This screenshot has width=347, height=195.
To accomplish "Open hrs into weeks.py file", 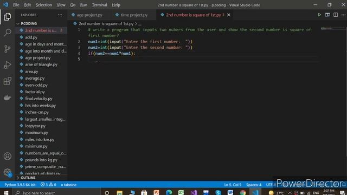I will [40, 106].
